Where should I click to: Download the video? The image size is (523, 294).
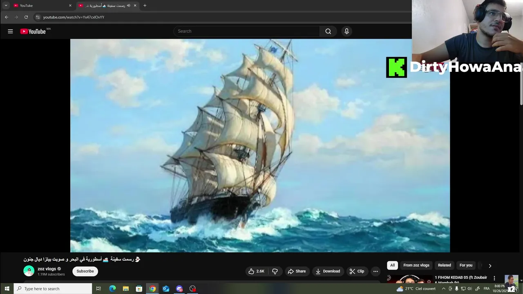pyautogui.click(x=328, y=271)
